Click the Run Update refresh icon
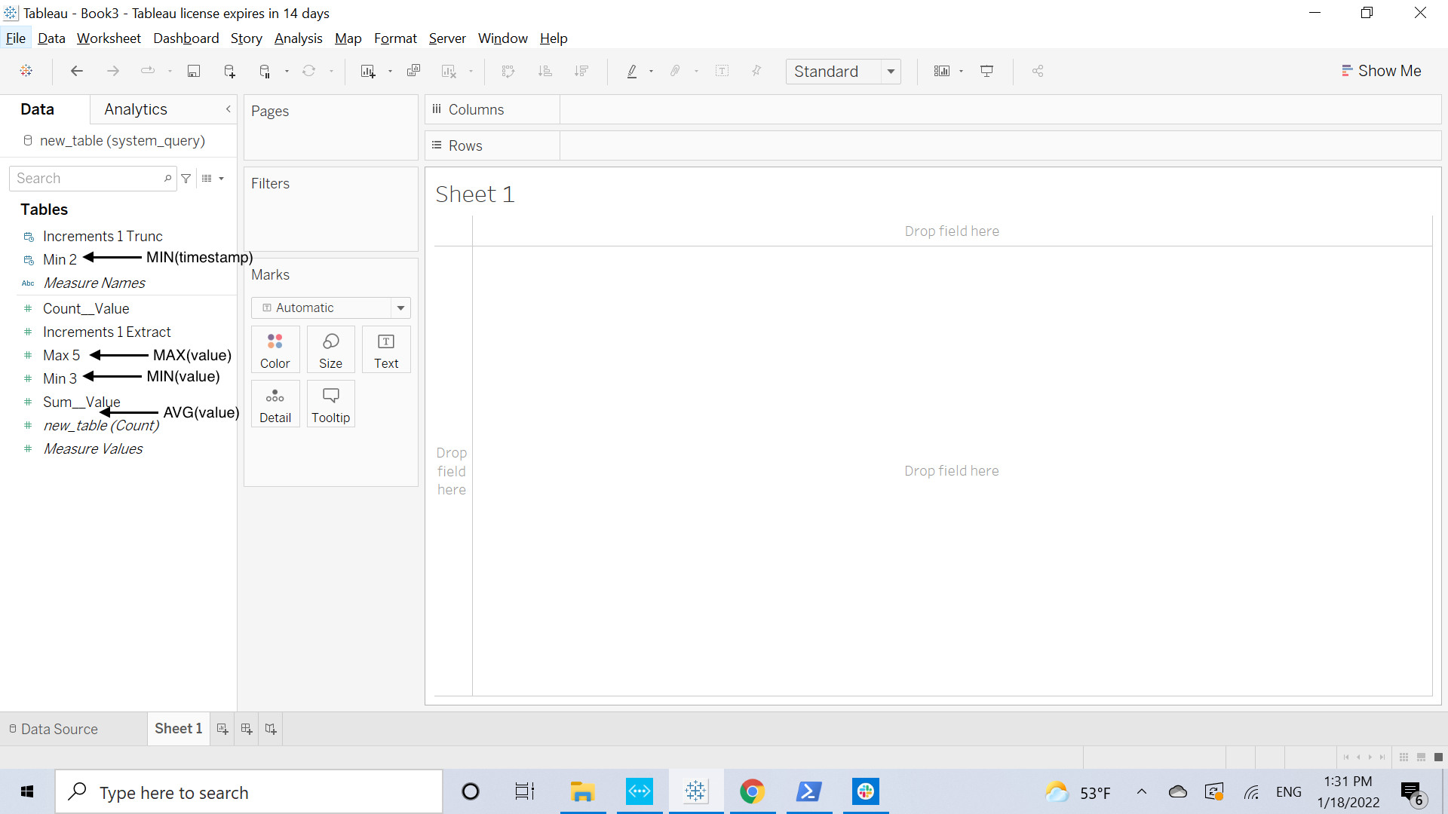 coord(309,71)
